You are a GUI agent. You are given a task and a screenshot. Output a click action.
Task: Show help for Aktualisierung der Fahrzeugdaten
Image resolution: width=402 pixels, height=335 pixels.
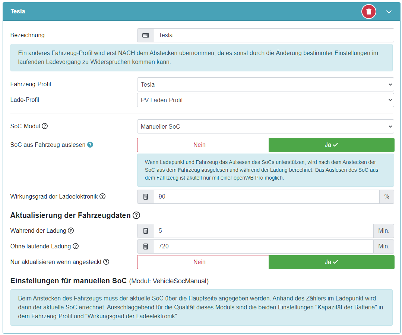[136, 216]
